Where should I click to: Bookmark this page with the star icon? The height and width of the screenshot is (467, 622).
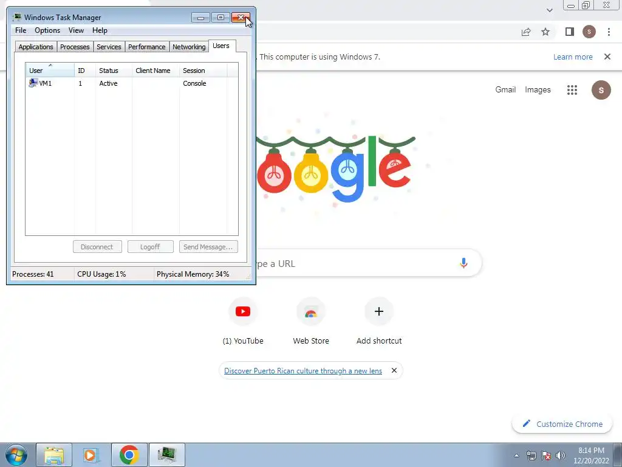tap(545, 32)
